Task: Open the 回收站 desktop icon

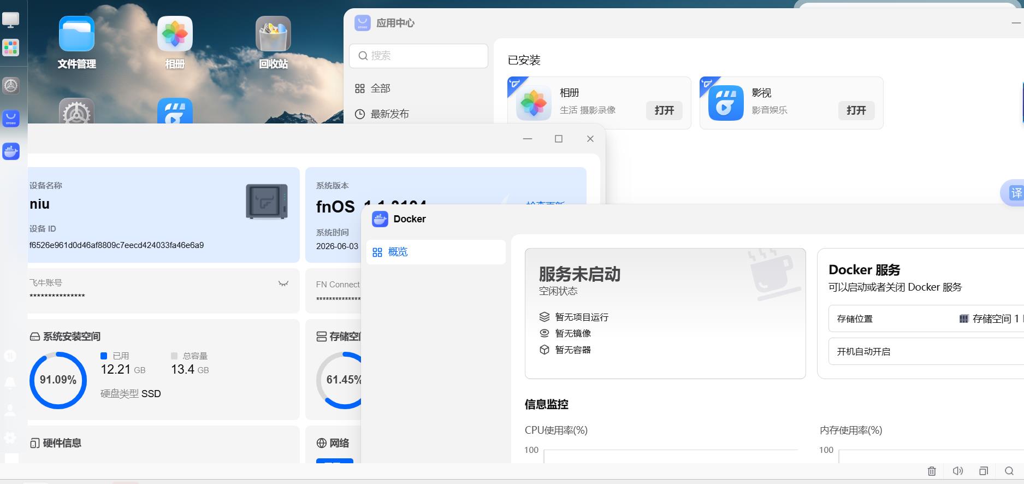Action: tap(273, 34)
